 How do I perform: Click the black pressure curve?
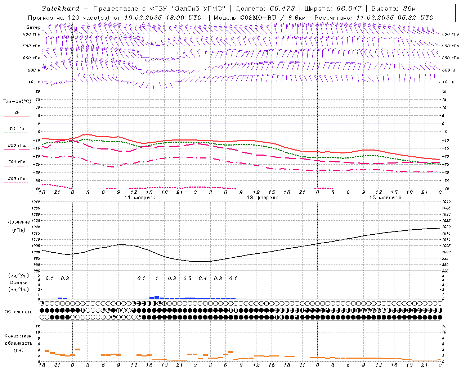pyautogui.click(x=241, y=257)
